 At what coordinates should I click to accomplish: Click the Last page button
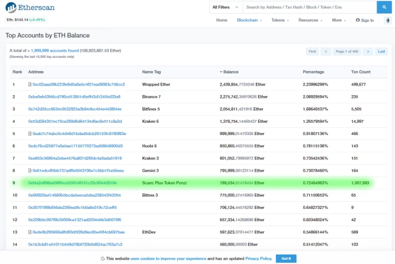tap(382, 52)
